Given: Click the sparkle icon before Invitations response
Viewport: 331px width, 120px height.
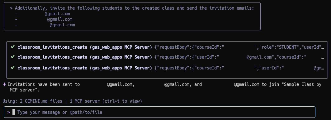Looking at the screenshot, I should tap(4, 84).
